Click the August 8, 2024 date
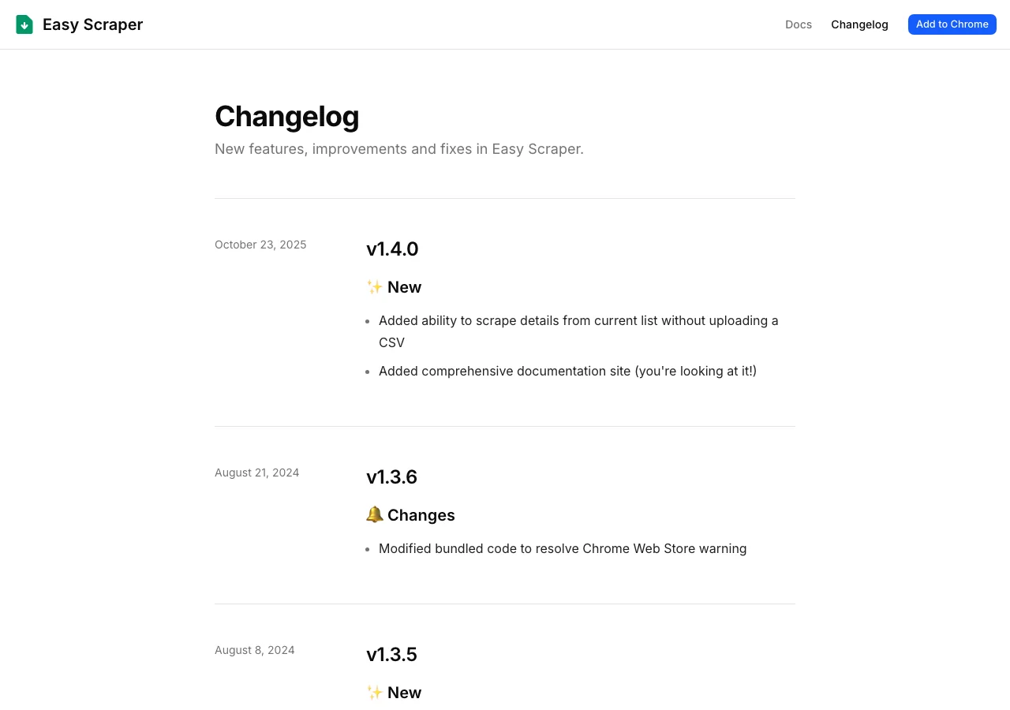1010x710 pixels. click(x=254, y=650)
